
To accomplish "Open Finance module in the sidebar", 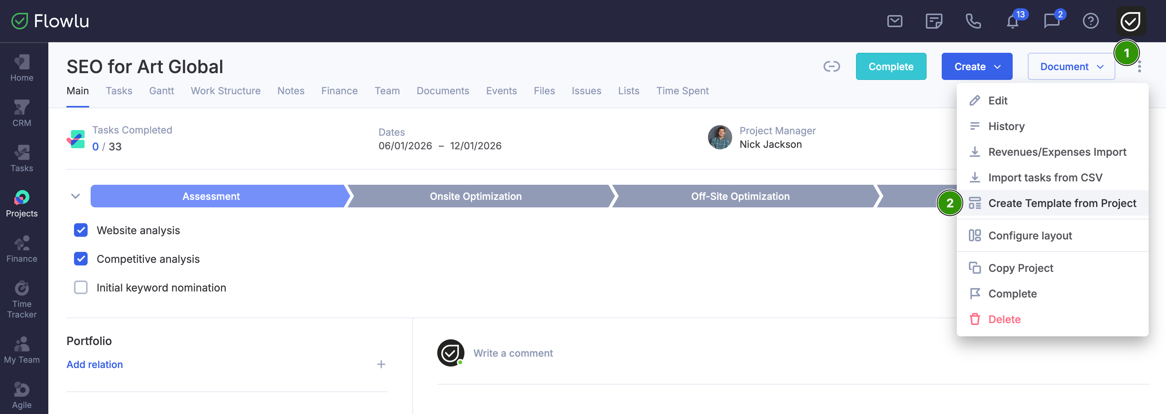I will [x=22, y=249].
